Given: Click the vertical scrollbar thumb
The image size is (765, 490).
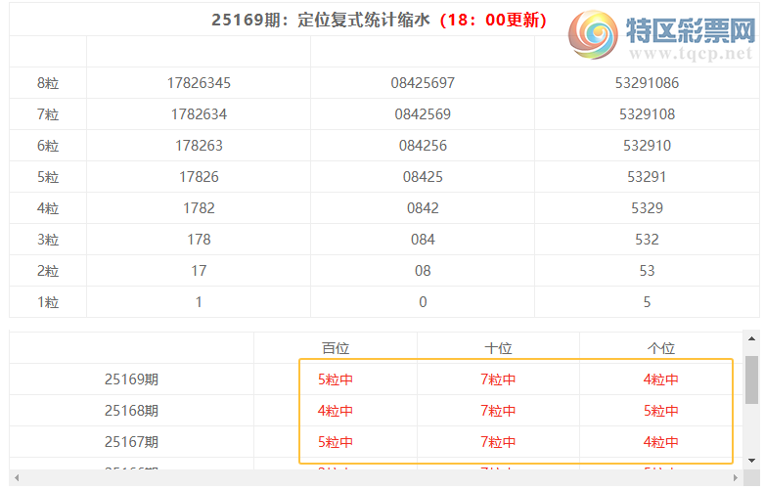Looking at the screenshot, I should point(751,379).
